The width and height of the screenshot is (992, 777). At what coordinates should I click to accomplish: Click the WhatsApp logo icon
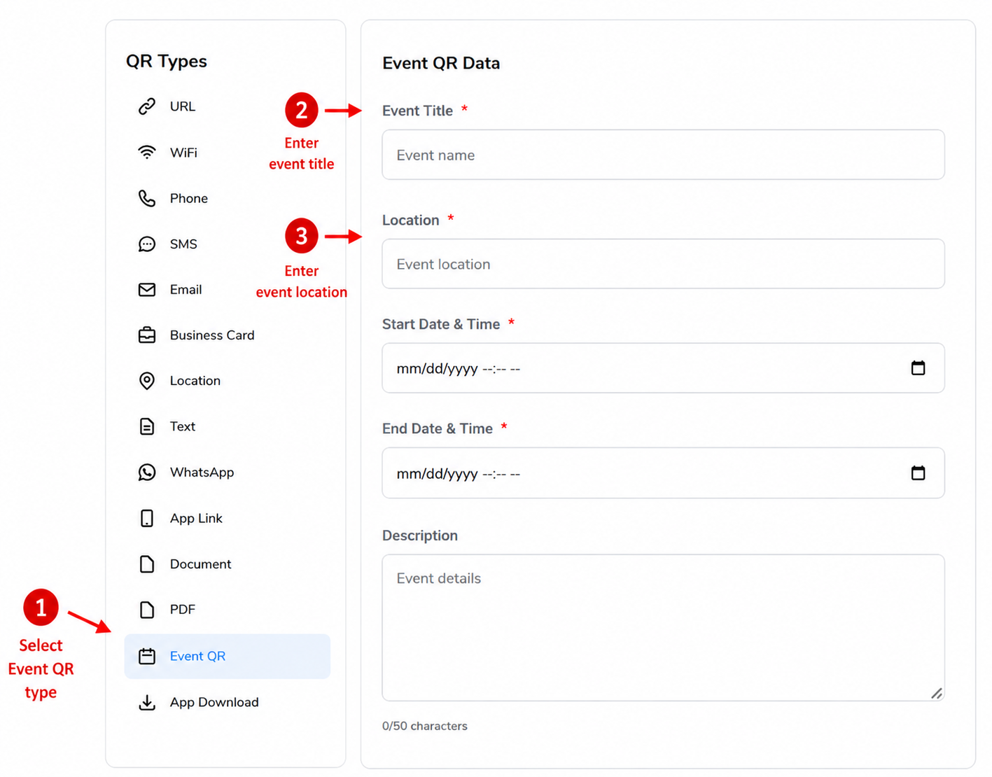tap(147, 472)
